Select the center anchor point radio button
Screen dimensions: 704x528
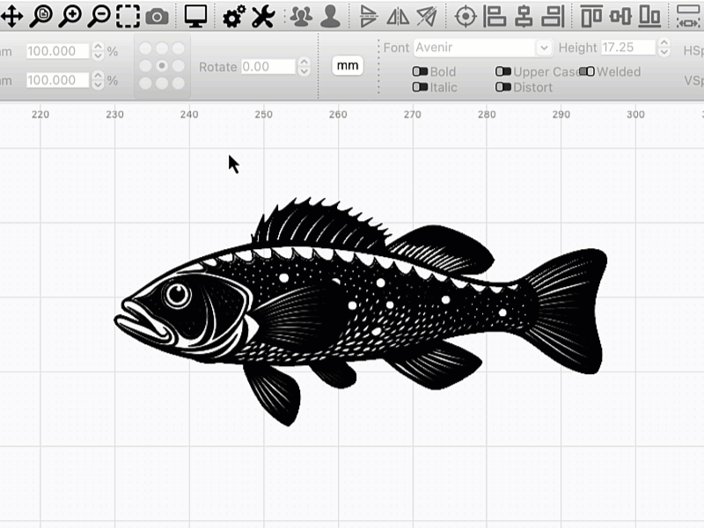pyautogui.click(x=162, y=66)
